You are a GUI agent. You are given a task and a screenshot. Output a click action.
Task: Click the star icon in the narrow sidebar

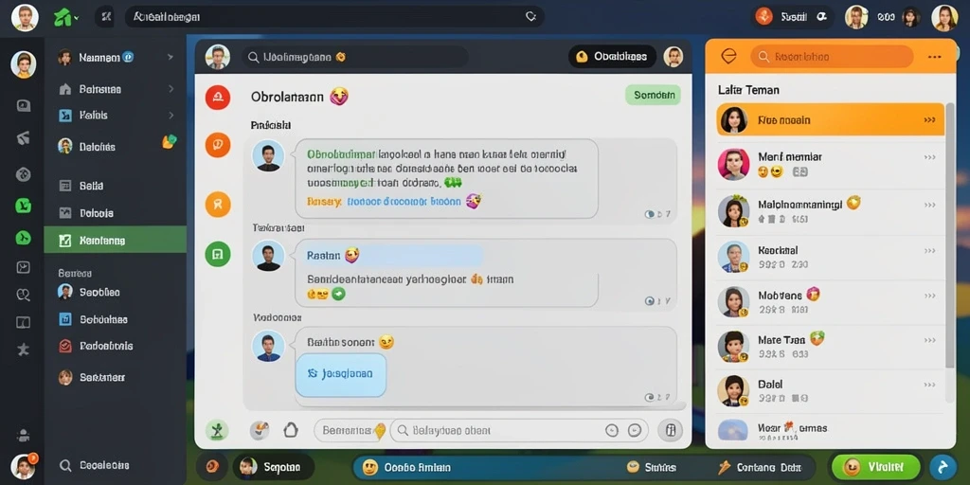click(x=23, y=350)
